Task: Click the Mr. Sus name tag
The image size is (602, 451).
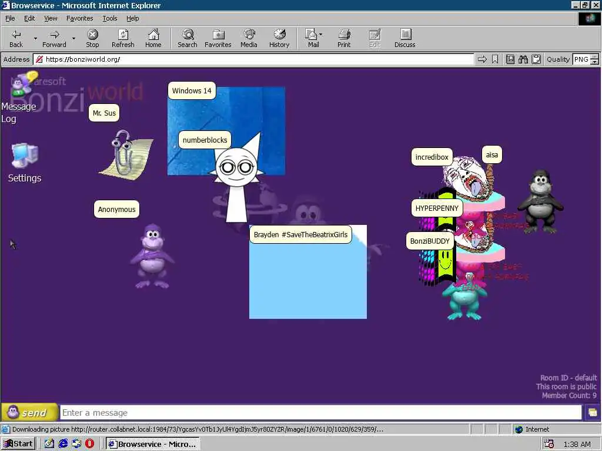Action: coord(104,113)
